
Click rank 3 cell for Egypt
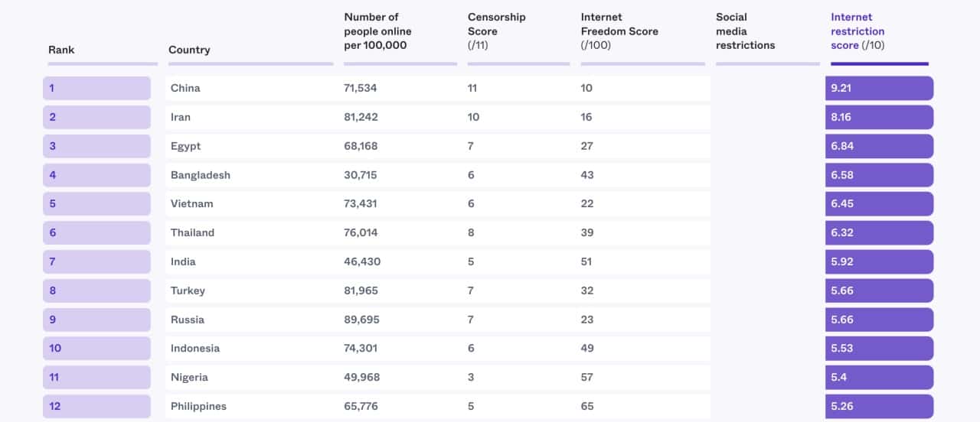coord(96,146)
